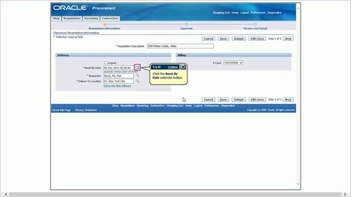The height and width of the screenshot is (197, 351).
Task: Open the footer Requisitions link
Action: coord(127,106)
